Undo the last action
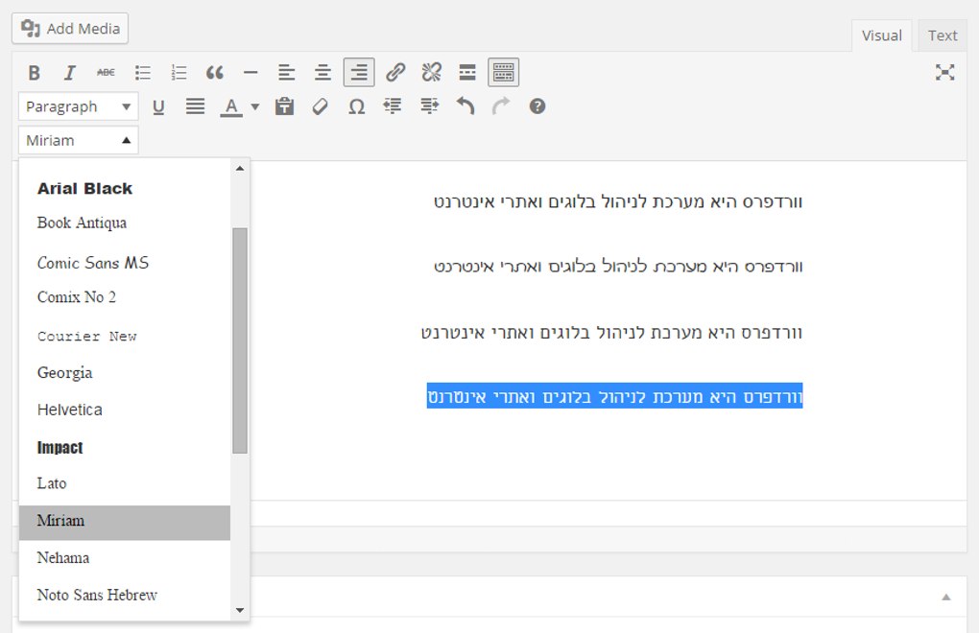Viewport: 979px width, 633px height. tap(466, 106)
